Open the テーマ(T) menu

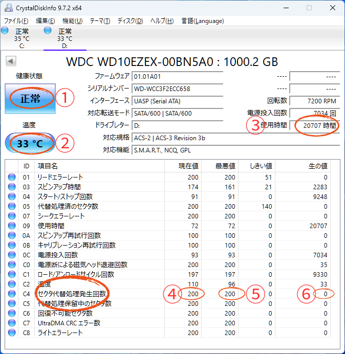tap(100, 21)
